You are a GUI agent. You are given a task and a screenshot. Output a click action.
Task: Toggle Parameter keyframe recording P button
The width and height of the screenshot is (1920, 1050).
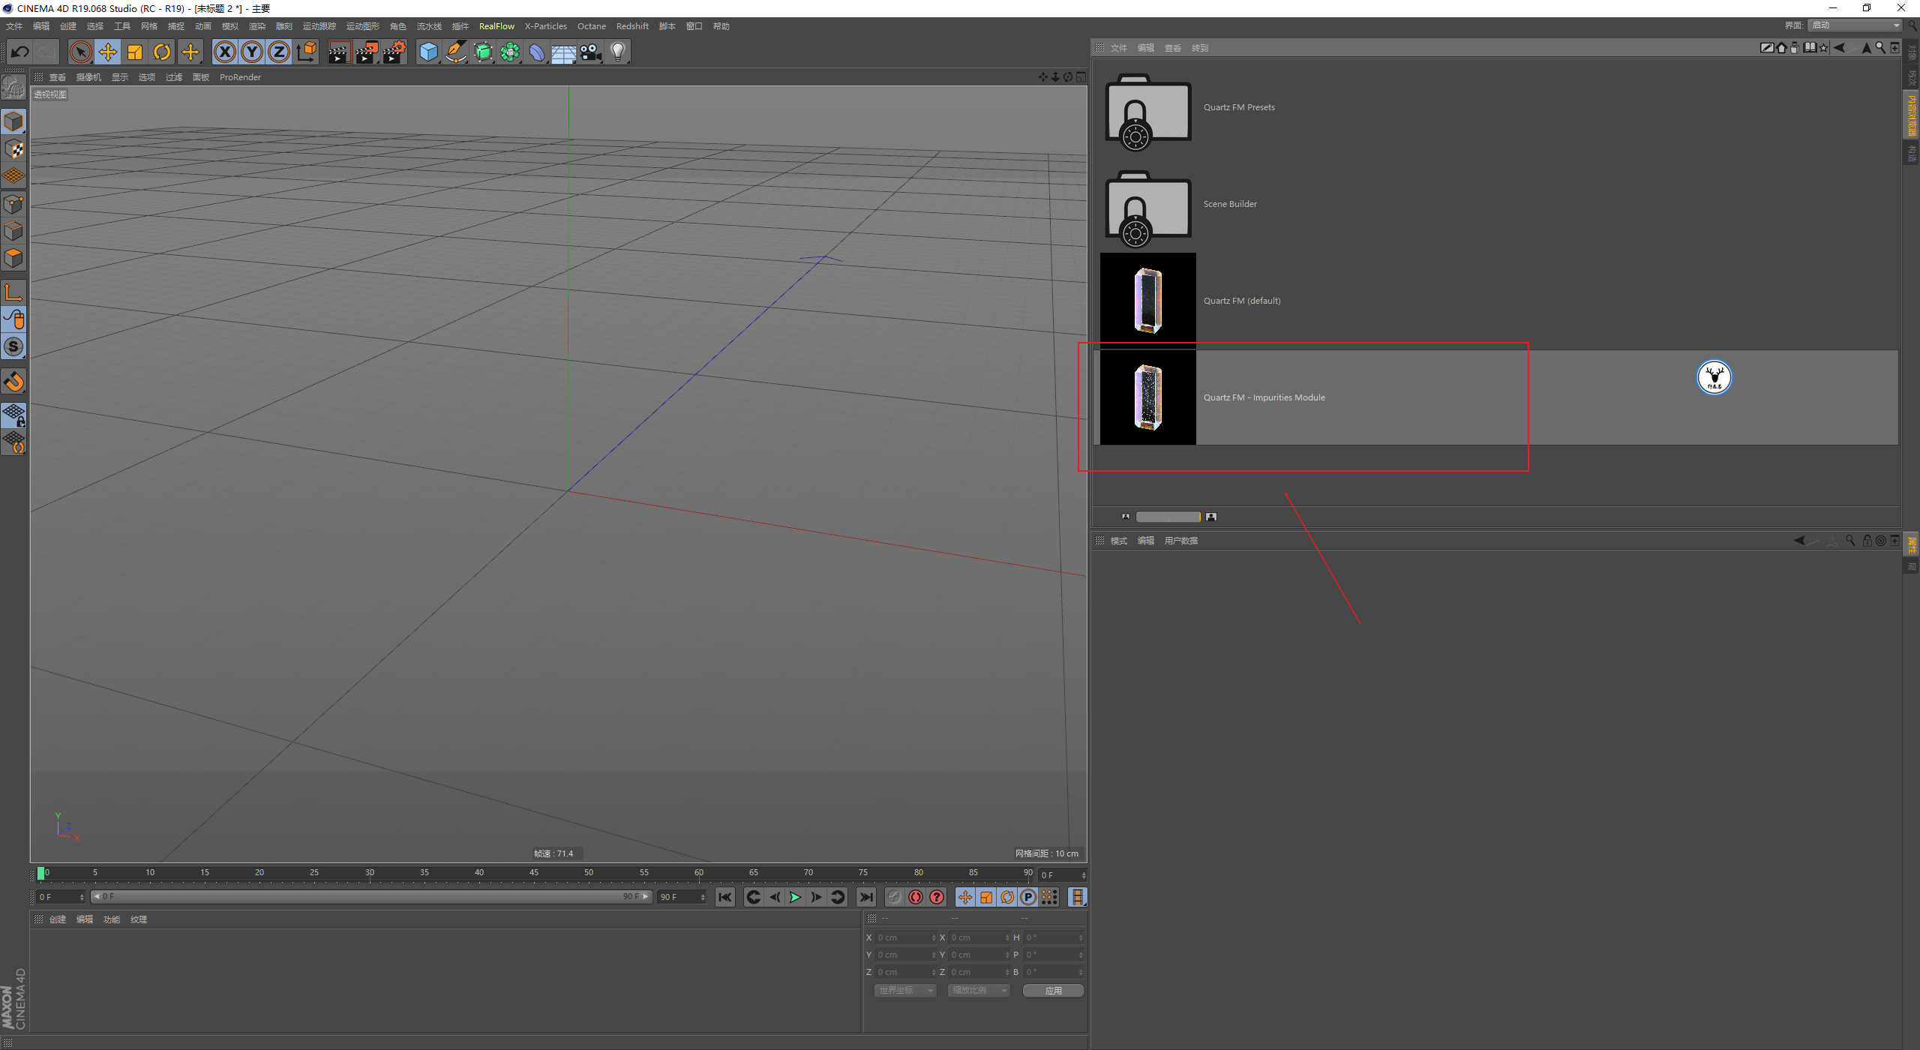1028,897
